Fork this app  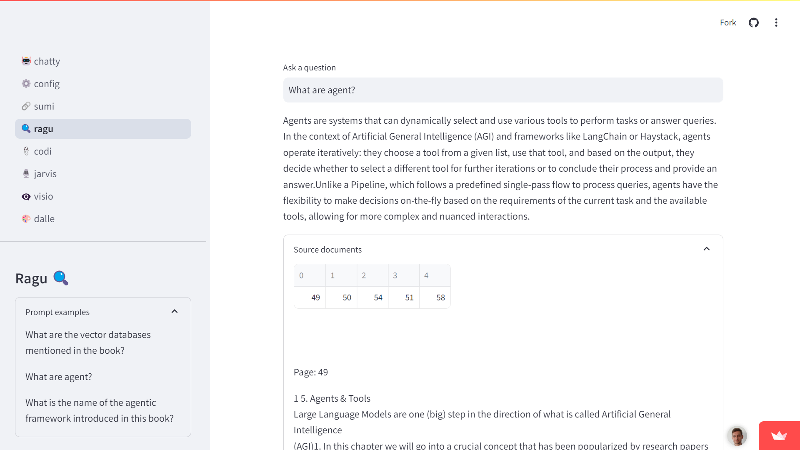727,22
